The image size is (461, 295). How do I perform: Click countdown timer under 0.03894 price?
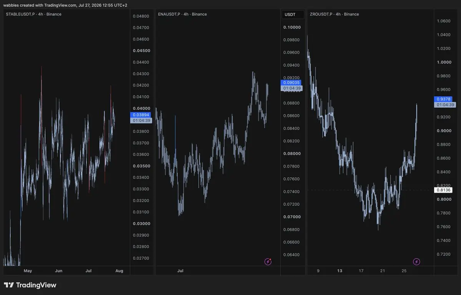click(x=141, y=120)
